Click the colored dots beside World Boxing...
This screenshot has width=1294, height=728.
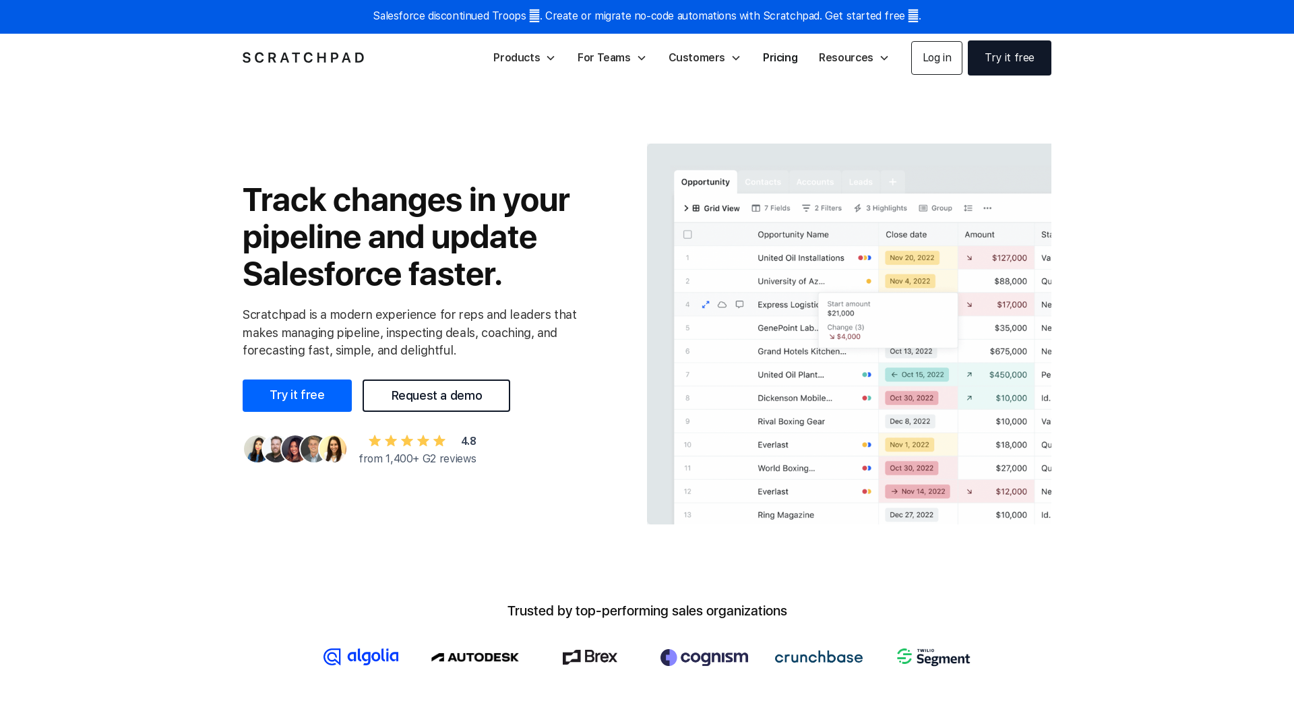867,468
